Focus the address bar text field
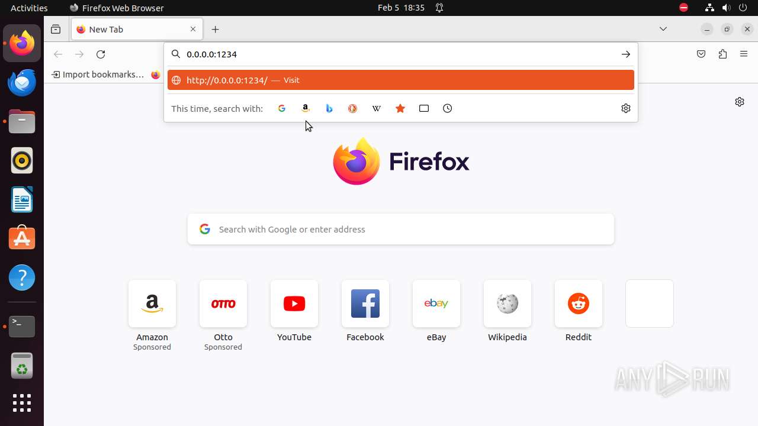The image size is (758, 426). 400,54
